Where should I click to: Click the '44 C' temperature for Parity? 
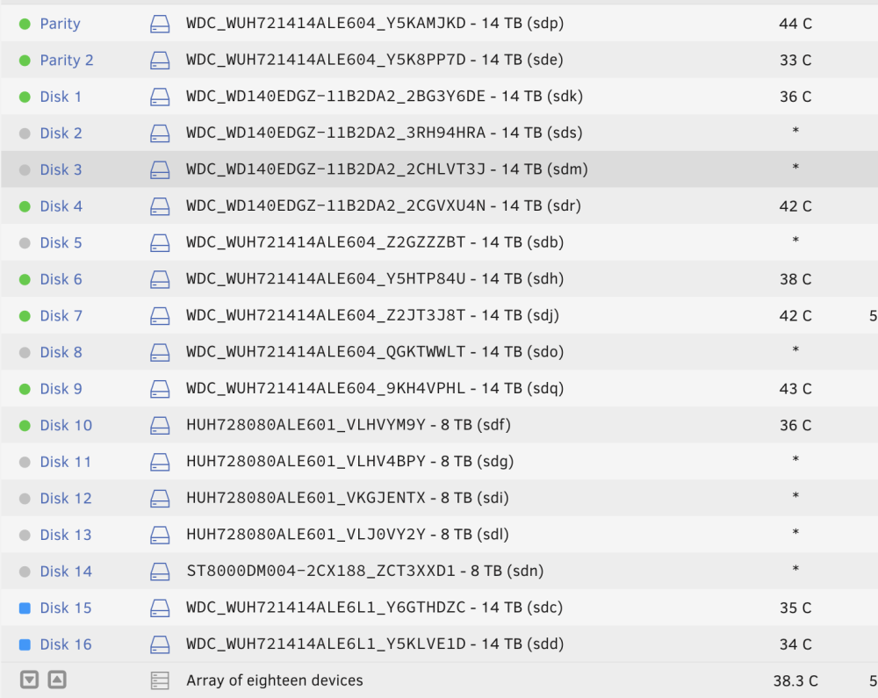tap(795, 24)
